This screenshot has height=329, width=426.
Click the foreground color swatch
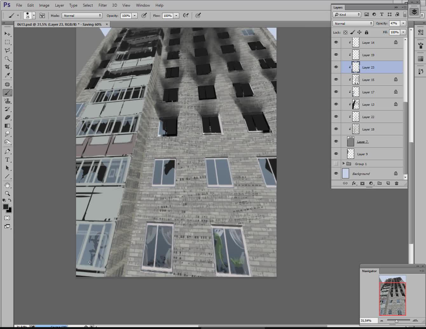point(5,207)
